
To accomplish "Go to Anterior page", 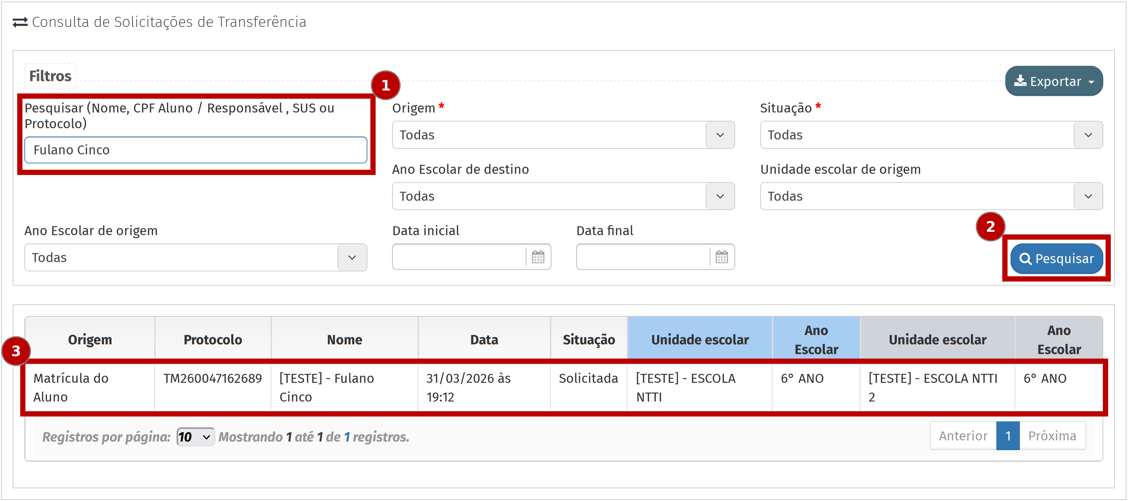I will tap(963, 436).
